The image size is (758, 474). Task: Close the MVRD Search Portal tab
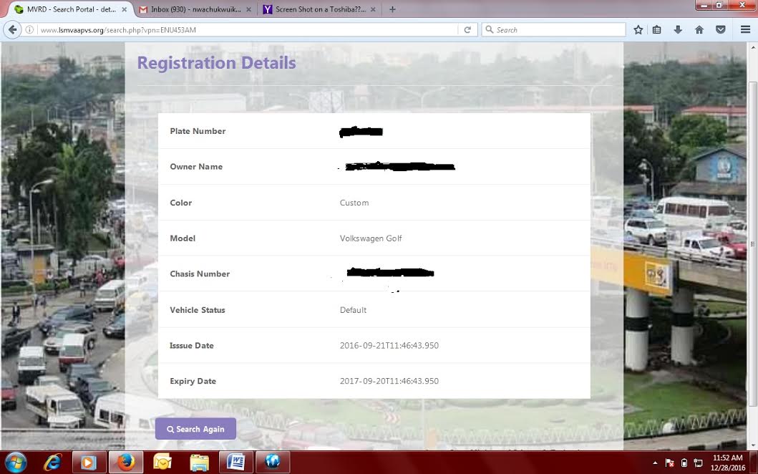coord(125,9)
